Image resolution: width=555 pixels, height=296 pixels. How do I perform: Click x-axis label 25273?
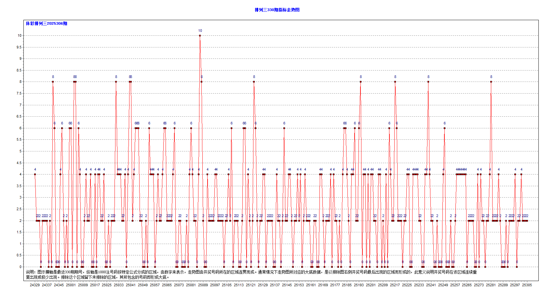pos(479,285)
